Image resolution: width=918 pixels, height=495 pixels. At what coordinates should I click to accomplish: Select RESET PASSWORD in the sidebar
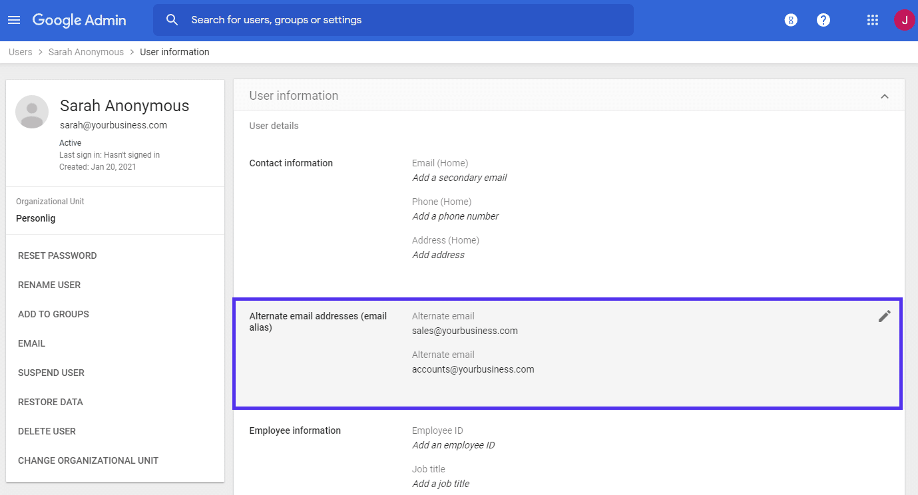coord(57,255)
